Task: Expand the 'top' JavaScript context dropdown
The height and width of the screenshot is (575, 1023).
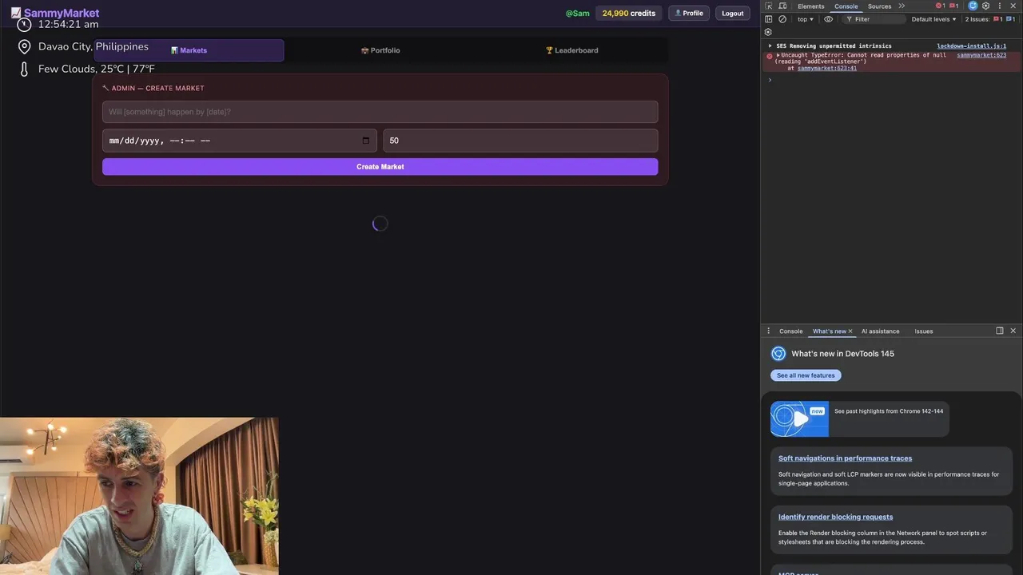Action: click(806, 19)
